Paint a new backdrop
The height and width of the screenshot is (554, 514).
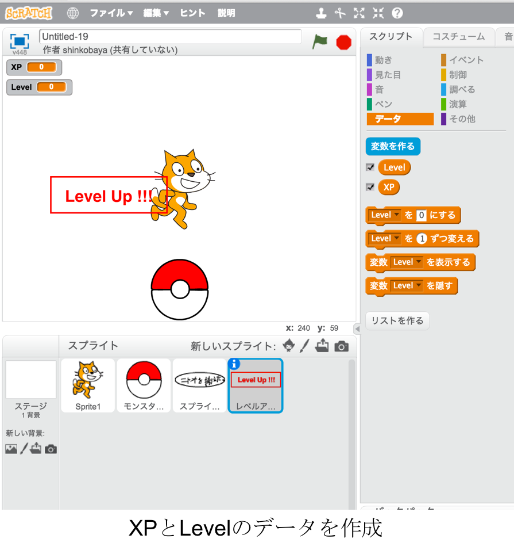pos(24,449)
